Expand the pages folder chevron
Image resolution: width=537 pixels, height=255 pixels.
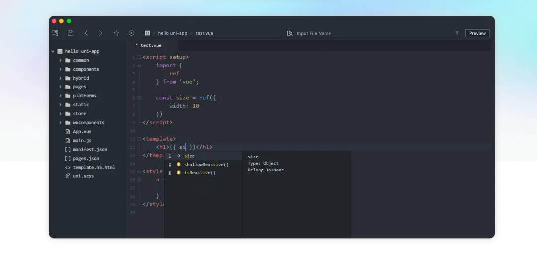(x=60, y=87)
